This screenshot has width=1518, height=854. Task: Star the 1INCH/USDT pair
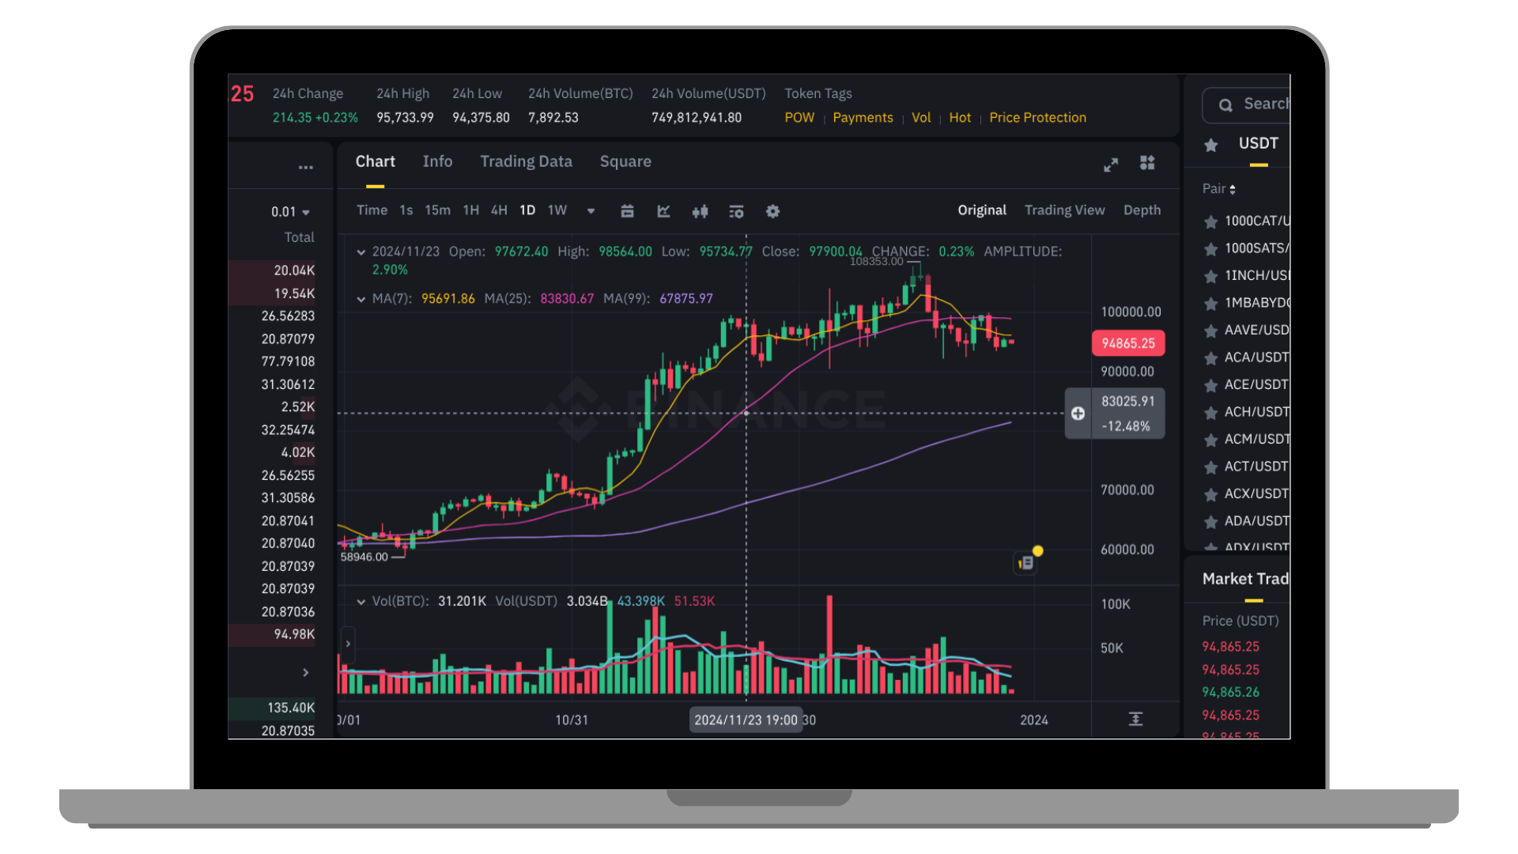[x=1210, y=276]
